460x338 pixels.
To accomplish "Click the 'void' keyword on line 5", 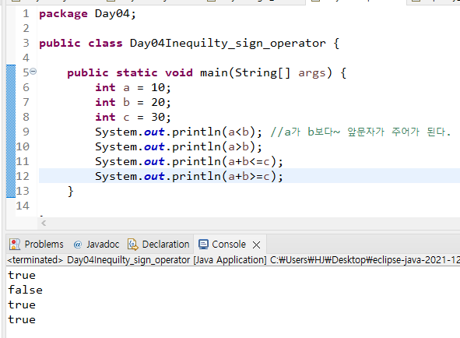I will pos(179,72).
